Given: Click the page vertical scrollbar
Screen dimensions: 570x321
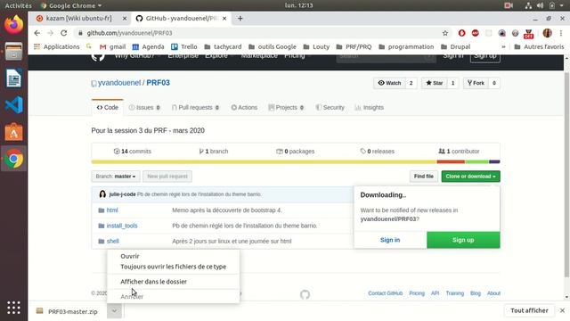Looking at the screenshot, I should (566, 175).
